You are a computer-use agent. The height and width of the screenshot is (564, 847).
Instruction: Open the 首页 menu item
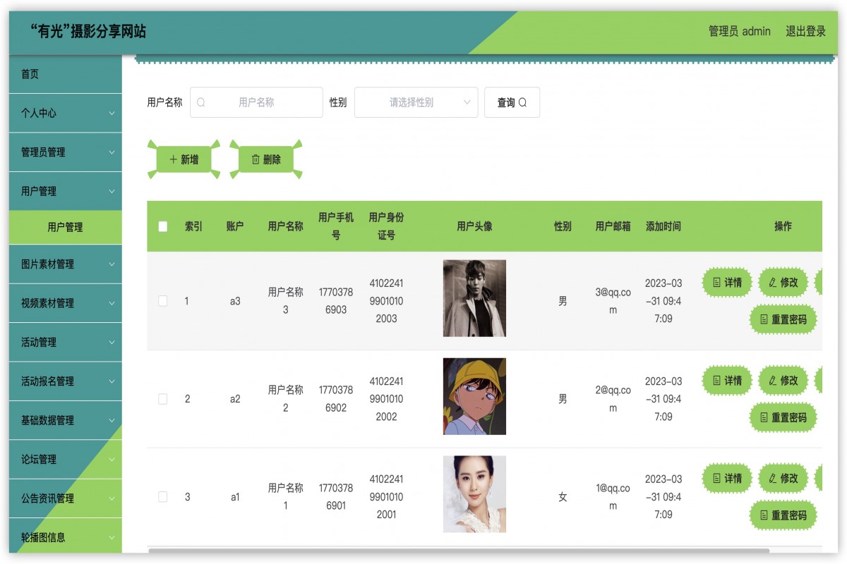65,74
